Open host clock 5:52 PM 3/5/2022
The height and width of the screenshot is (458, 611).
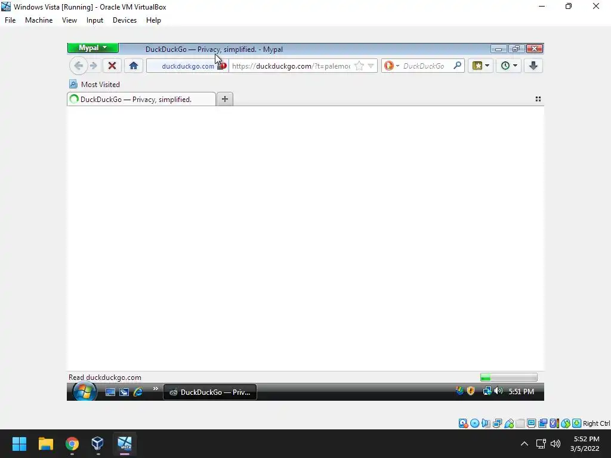[586, 444]
